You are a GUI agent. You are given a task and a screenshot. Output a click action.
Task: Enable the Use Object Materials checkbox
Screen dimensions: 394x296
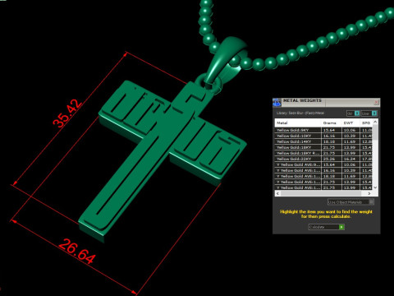(x=371, y=202)
